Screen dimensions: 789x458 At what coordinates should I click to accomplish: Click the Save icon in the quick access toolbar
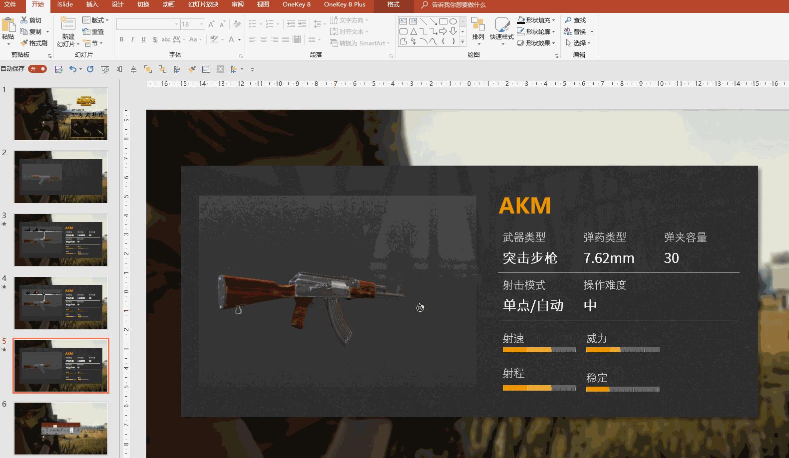58,69
